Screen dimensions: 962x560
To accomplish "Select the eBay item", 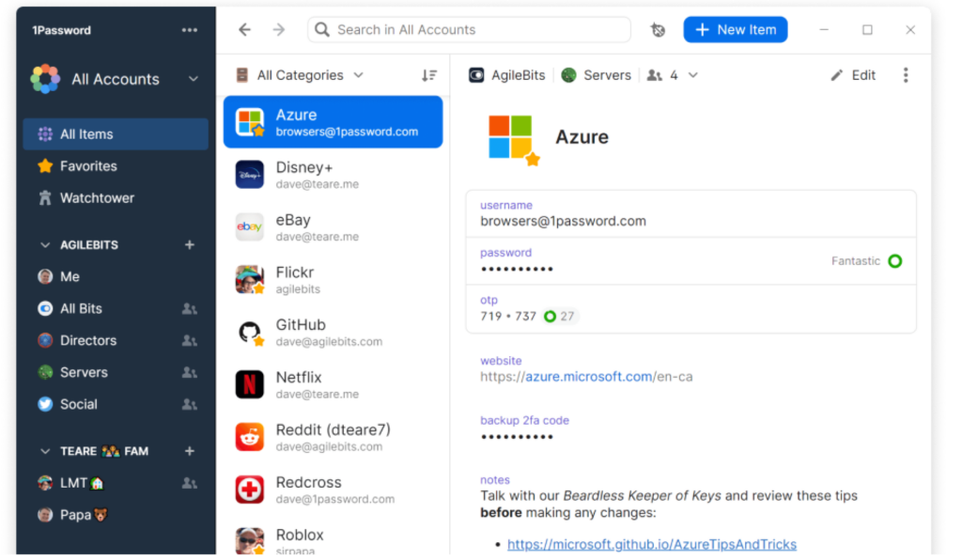I will pyautogui.click(x=334, y=227).
